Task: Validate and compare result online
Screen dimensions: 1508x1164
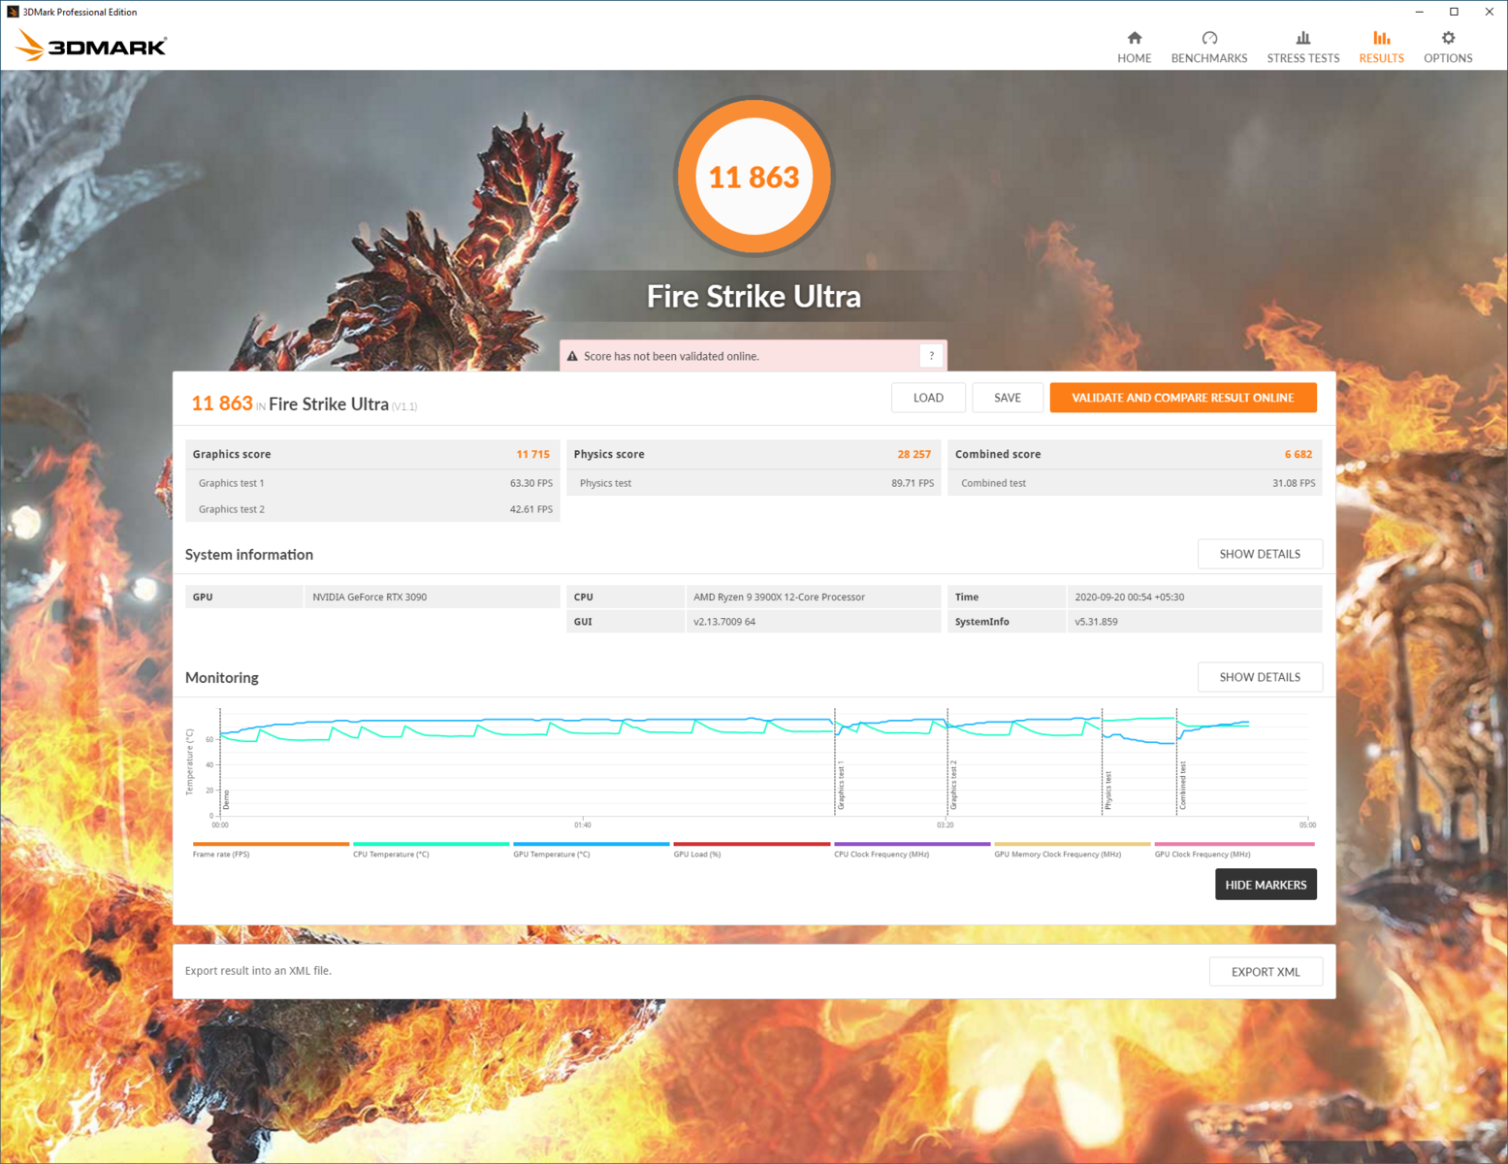Action: 1183,398
